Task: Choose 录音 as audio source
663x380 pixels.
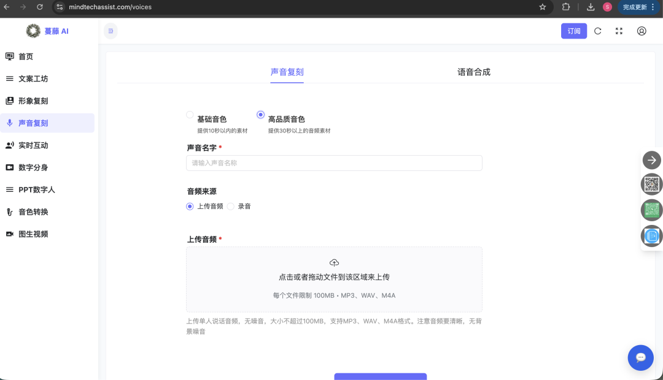Action: (x=232, y=207)
